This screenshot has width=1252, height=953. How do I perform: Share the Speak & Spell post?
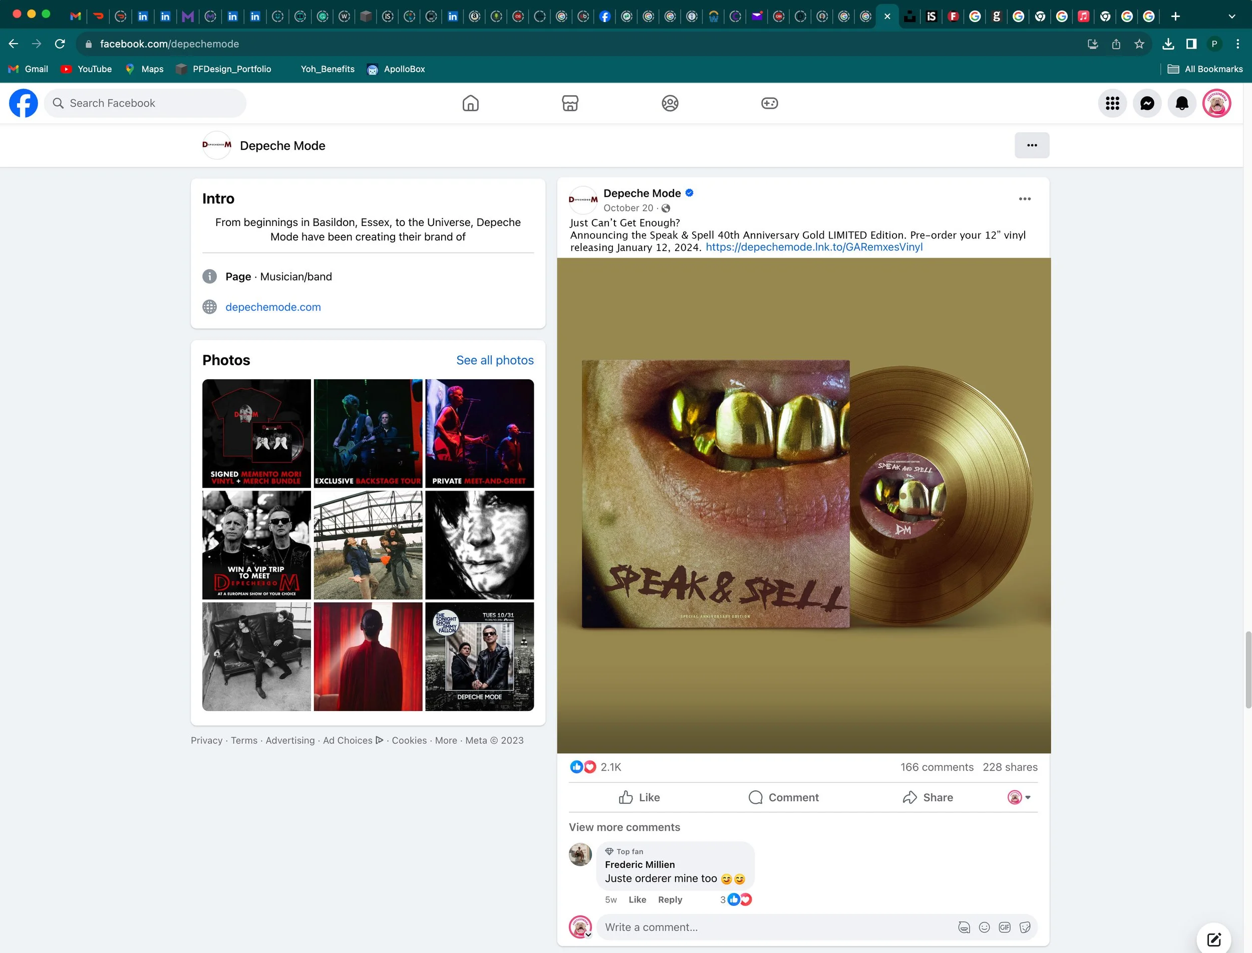[x=927, y=797]
